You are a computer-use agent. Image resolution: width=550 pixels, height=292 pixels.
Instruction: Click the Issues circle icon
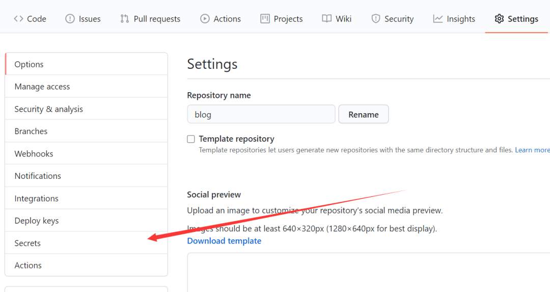(70, 19)
